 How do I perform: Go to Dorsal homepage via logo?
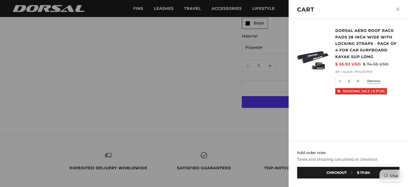[x=48, y=9]
